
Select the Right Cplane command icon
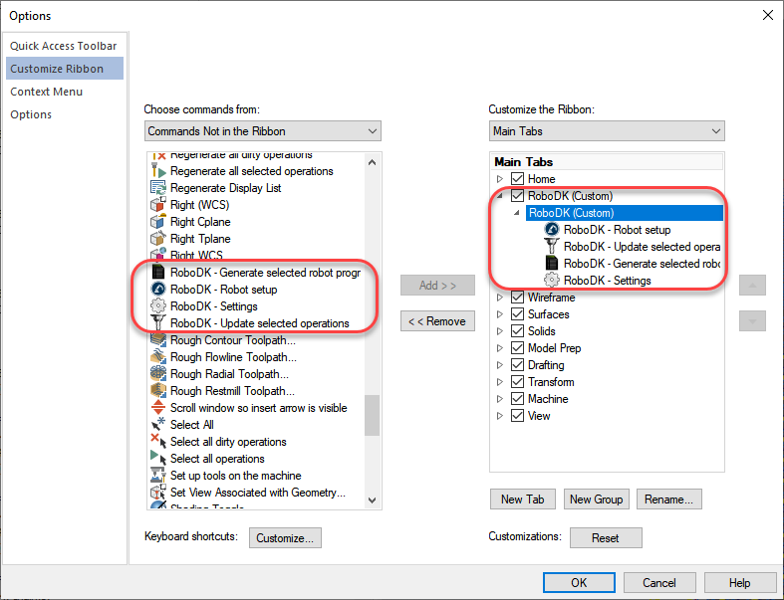[x=157, y=222]
